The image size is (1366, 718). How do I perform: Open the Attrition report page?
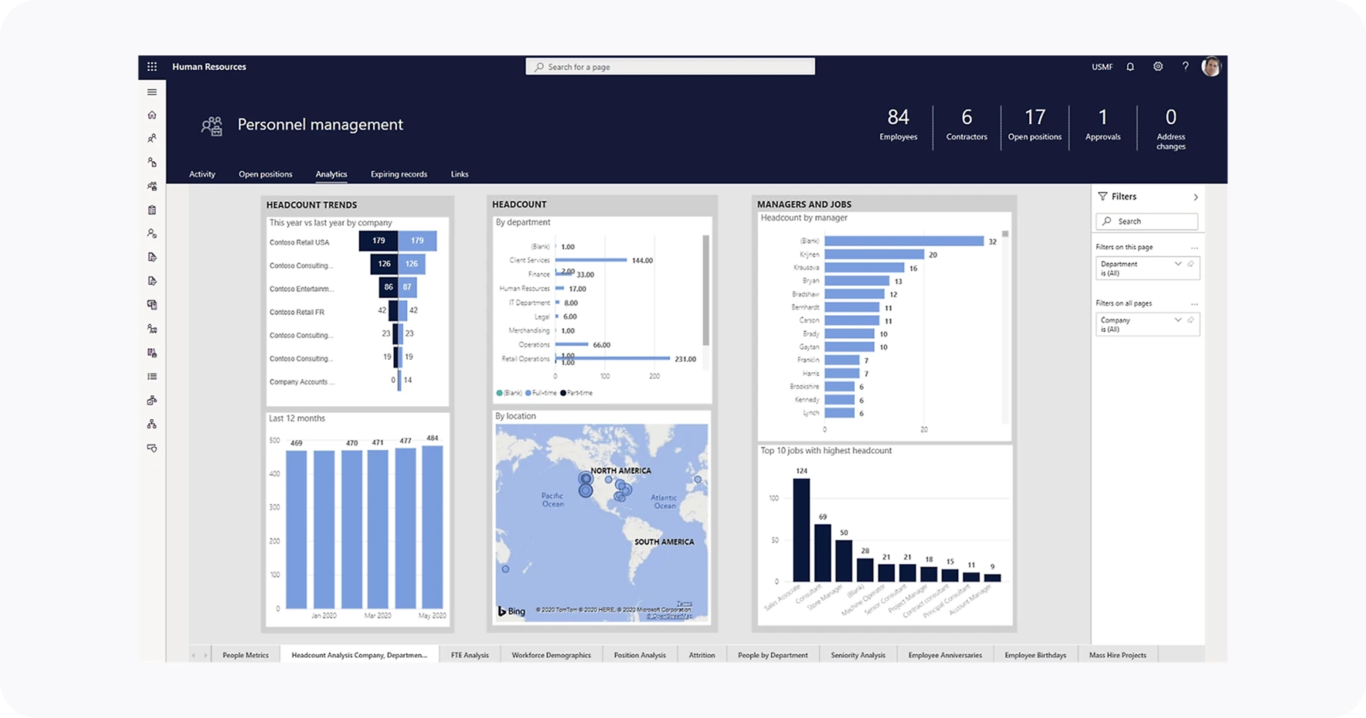[x=702, y=655]
